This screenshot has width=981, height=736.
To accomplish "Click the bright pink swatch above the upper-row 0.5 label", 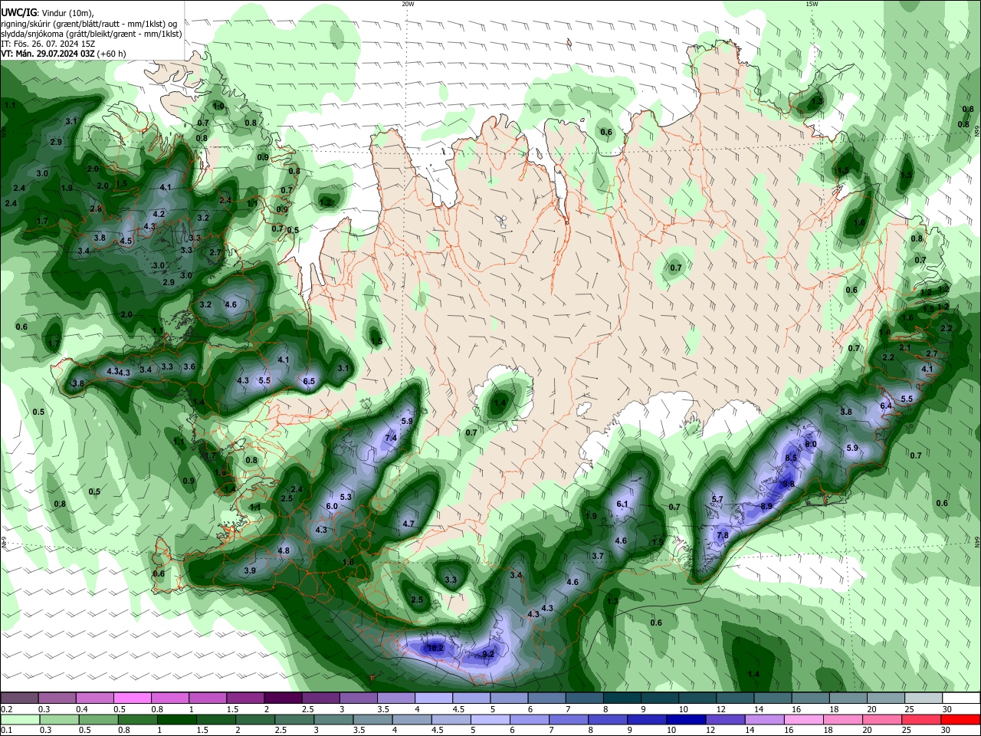I will tap(132, 698).
